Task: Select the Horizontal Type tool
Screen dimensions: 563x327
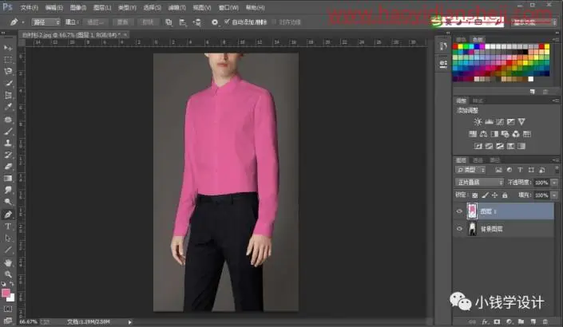Action: coord(8,227)
